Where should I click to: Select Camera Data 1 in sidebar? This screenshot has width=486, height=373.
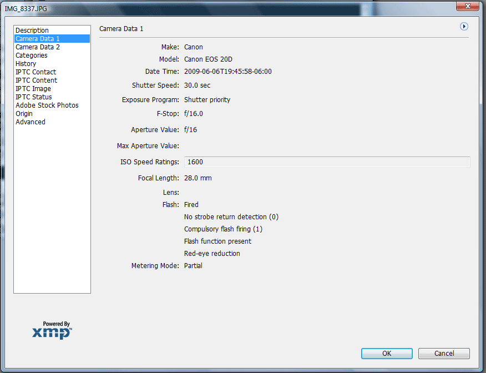coord(52,39)
